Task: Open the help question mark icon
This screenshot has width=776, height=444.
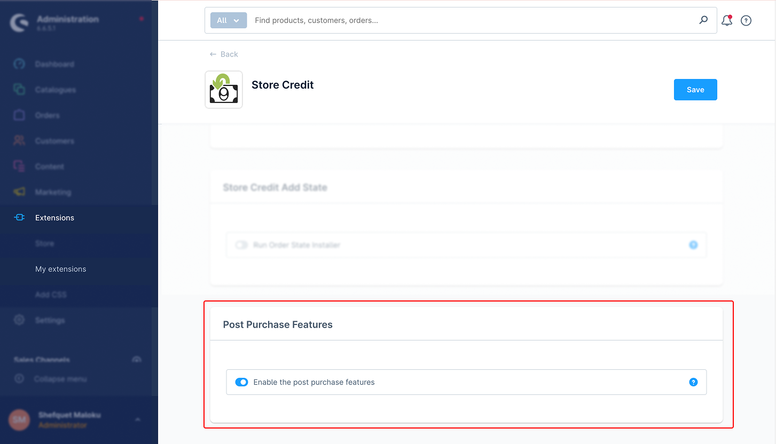Action: click(746, 21)
